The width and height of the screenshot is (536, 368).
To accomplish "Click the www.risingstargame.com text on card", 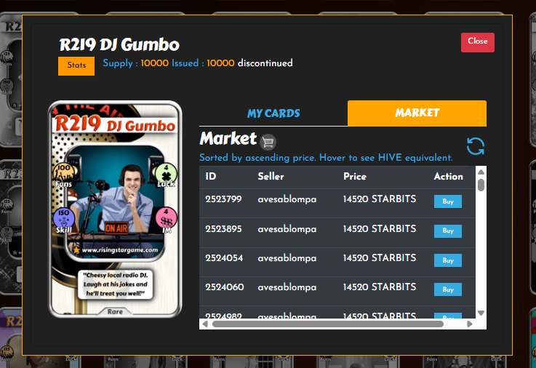I will click(120, 250).
